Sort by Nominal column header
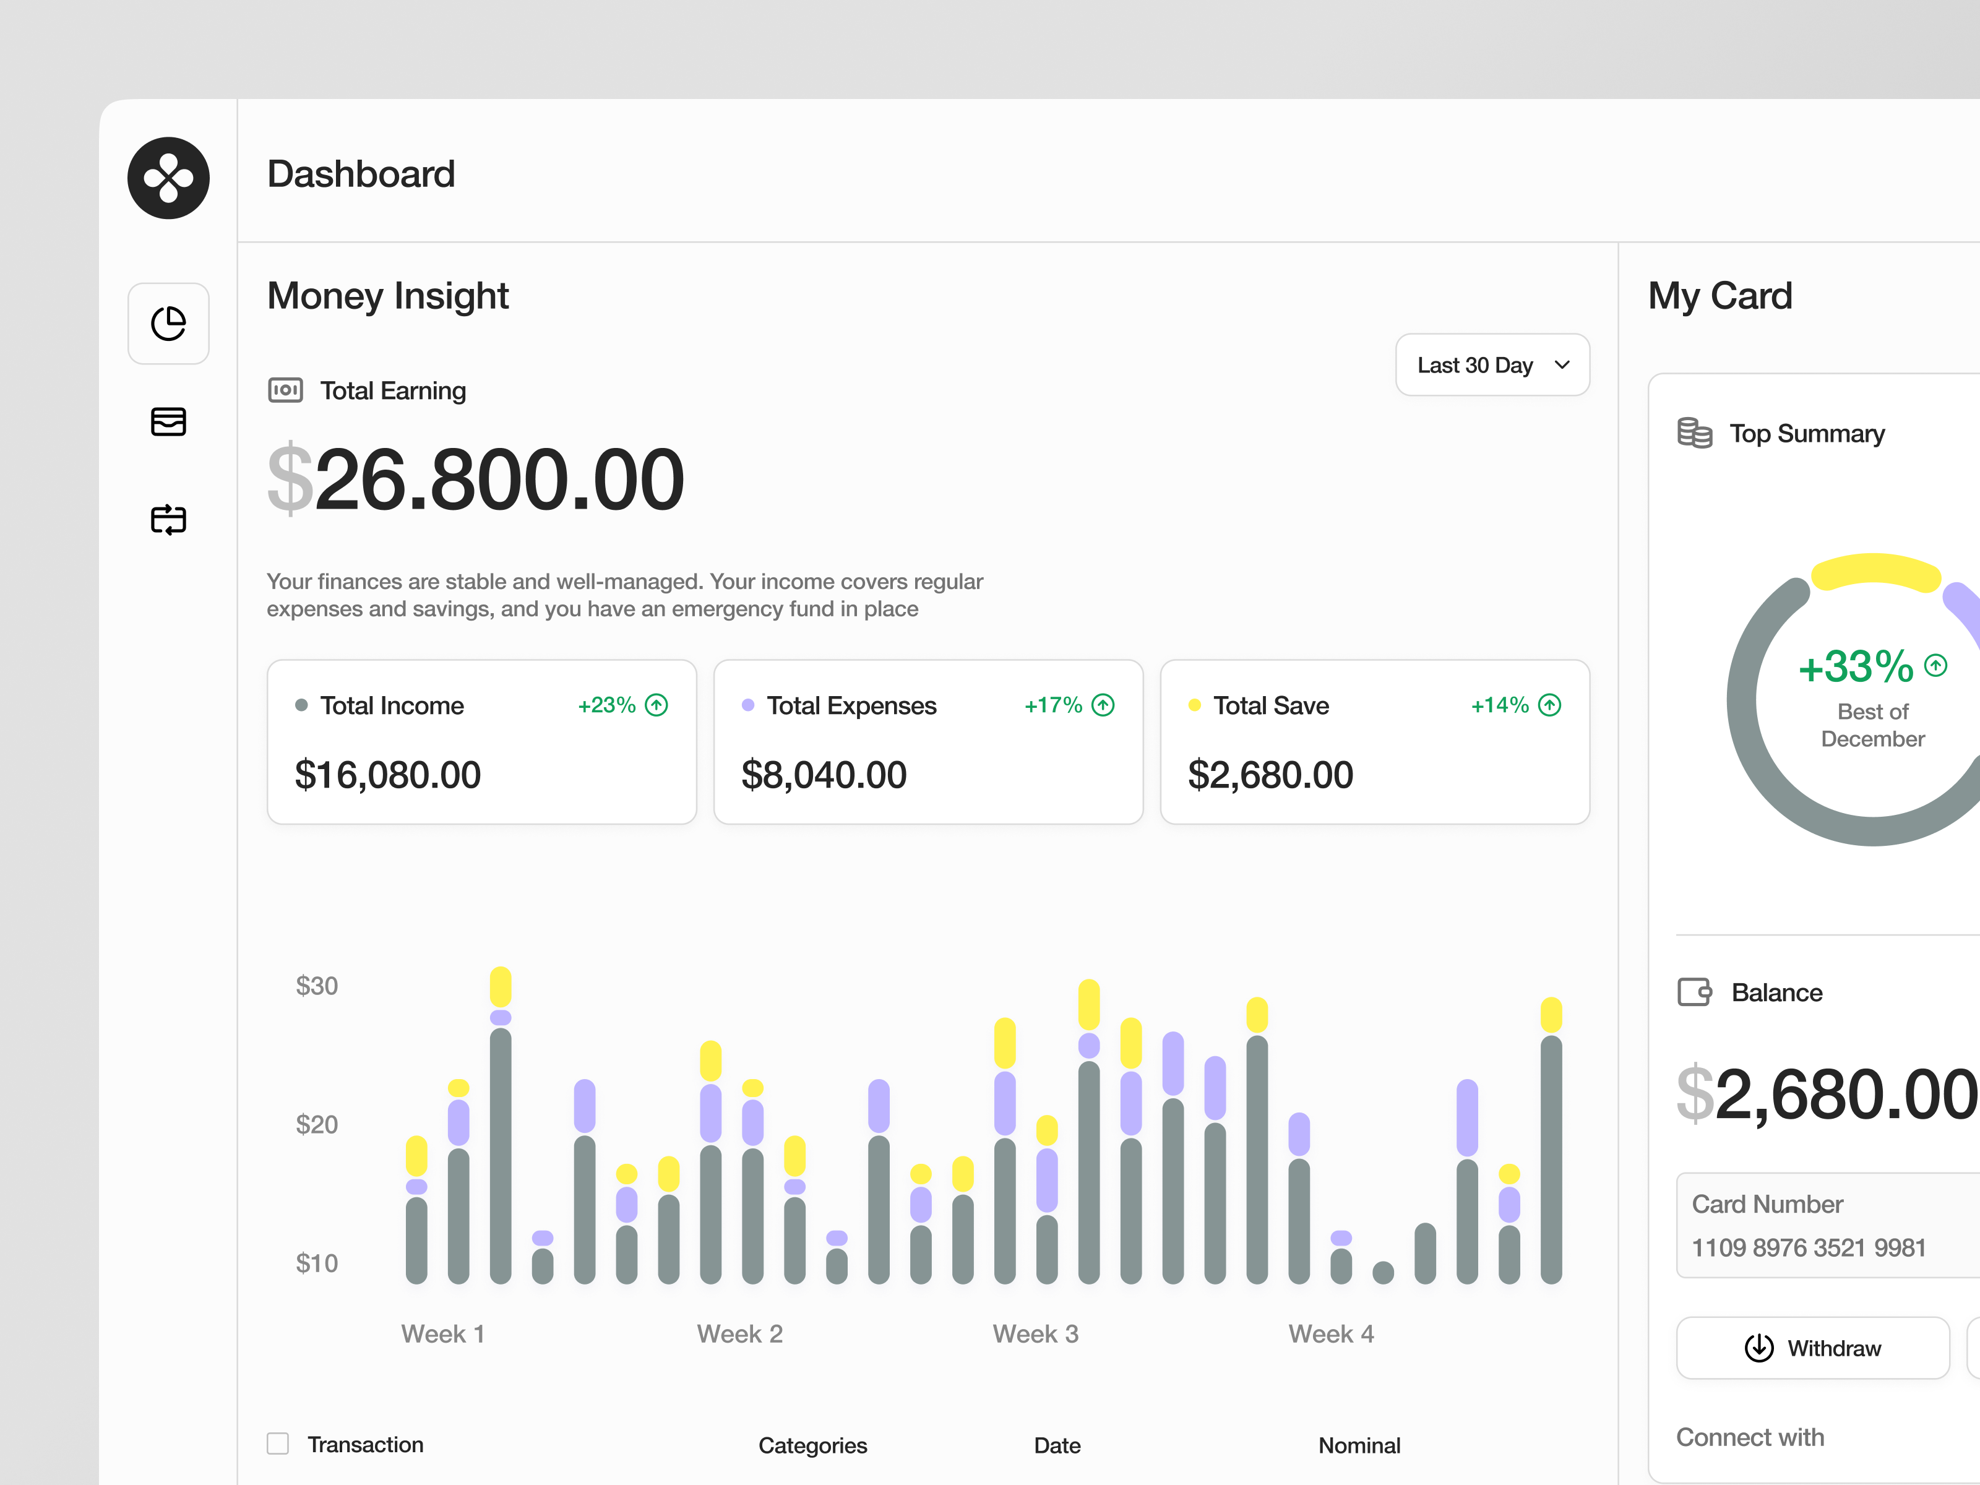 1359,1445
